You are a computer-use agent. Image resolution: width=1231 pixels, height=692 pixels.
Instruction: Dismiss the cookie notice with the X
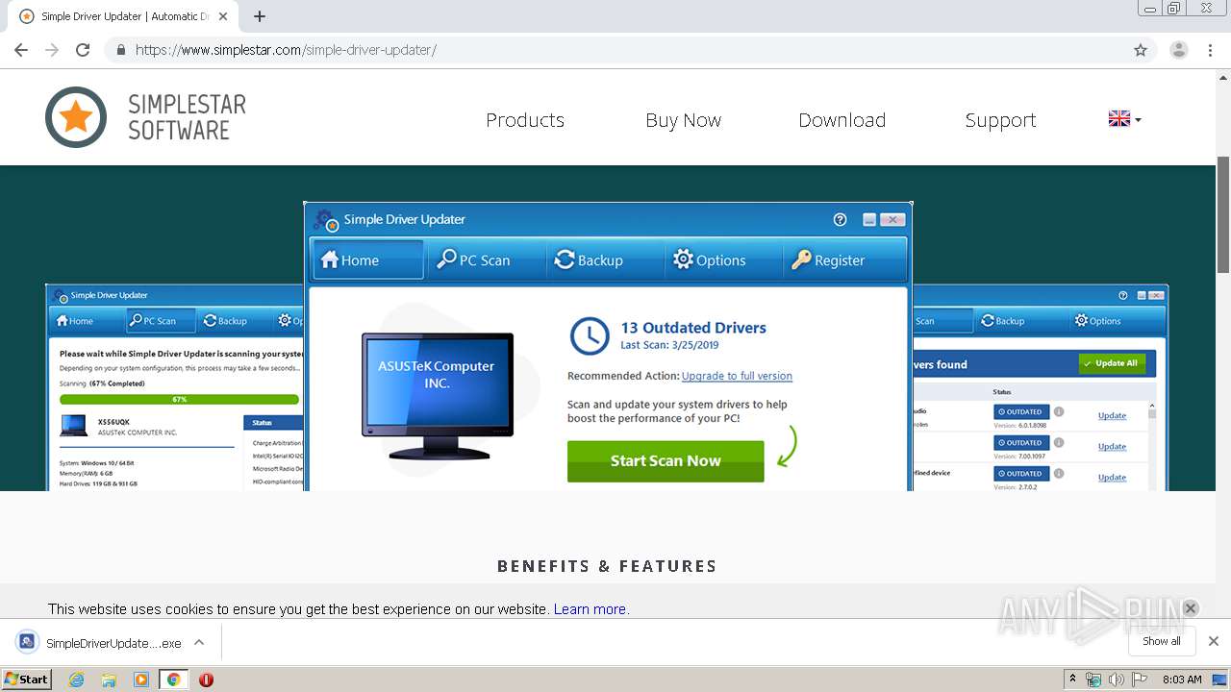(1191, 607)
